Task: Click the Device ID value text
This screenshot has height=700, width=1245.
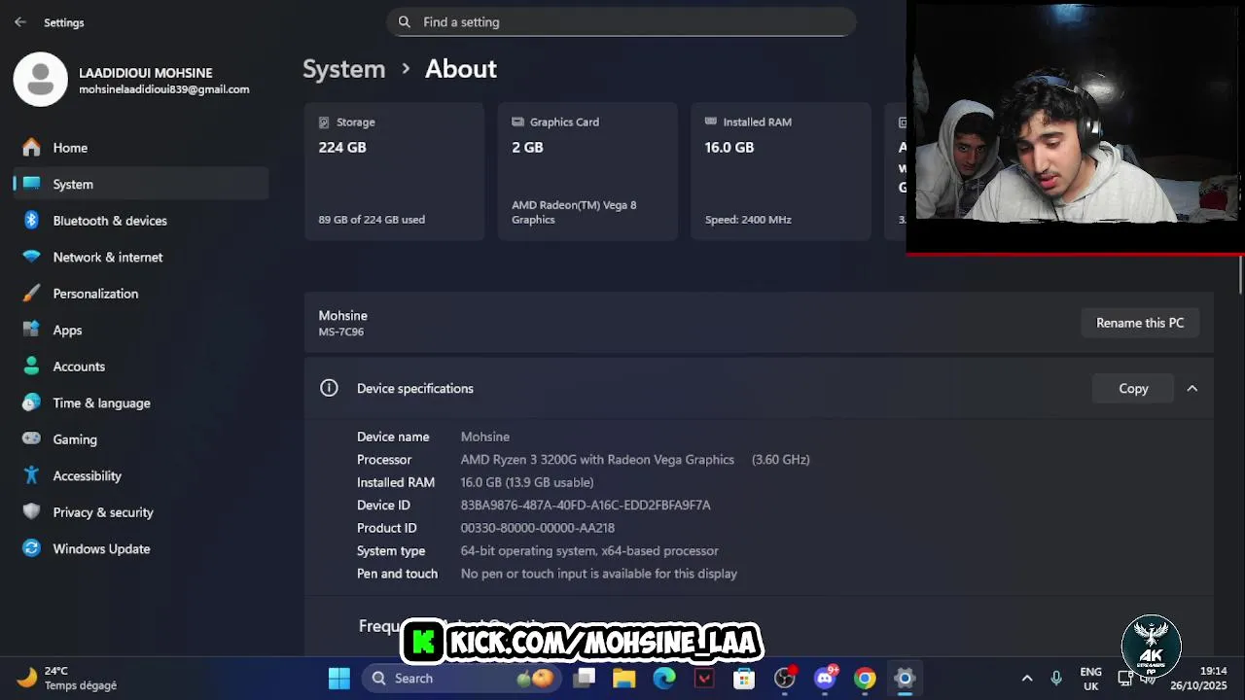Action: pyautogui.click(x=586, y=506)
